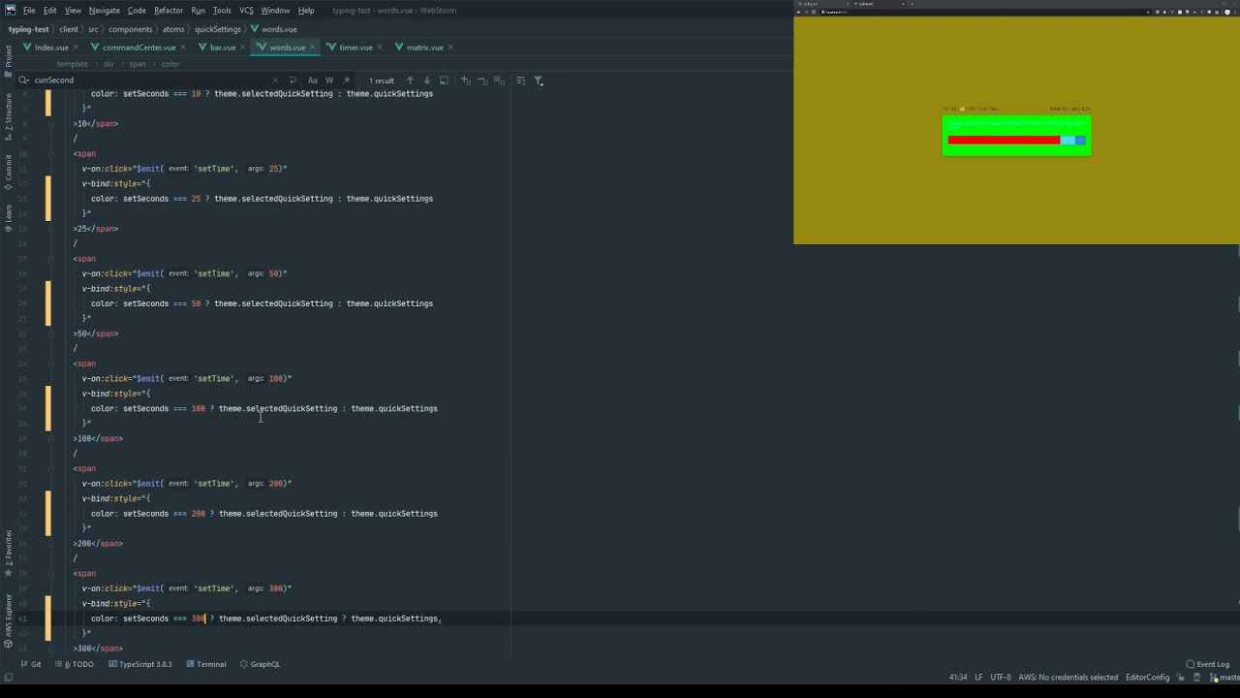Open the Code menu
The width and height of the screenshot is (1240, 698).
point(137,11)
